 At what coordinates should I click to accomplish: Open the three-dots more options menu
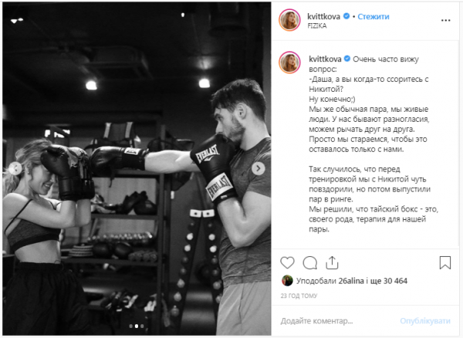click(445, 20)
